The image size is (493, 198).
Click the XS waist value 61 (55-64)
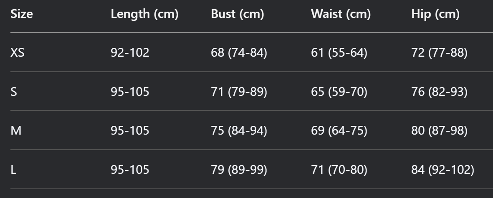(x=339, y=53)
